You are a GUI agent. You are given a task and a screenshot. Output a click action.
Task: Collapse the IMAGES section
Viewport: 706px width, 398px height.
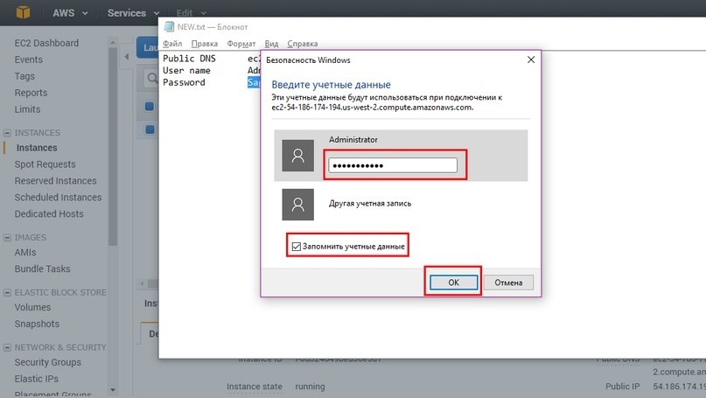[7, 237]
